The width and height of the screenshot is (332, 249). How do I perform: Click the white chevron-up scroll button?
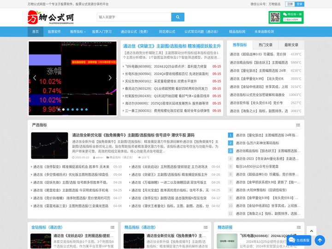click(311, 231)
